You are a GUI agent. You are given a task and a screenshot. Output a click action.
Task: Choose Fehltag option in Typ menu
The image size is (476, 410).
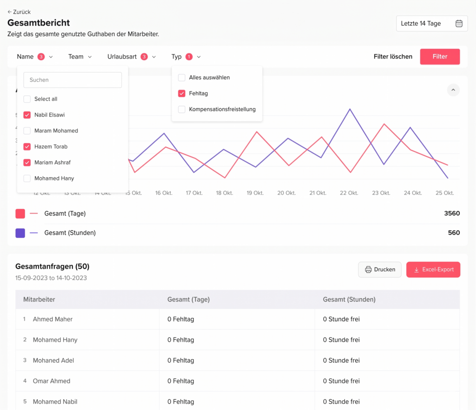tap(182, 93)
